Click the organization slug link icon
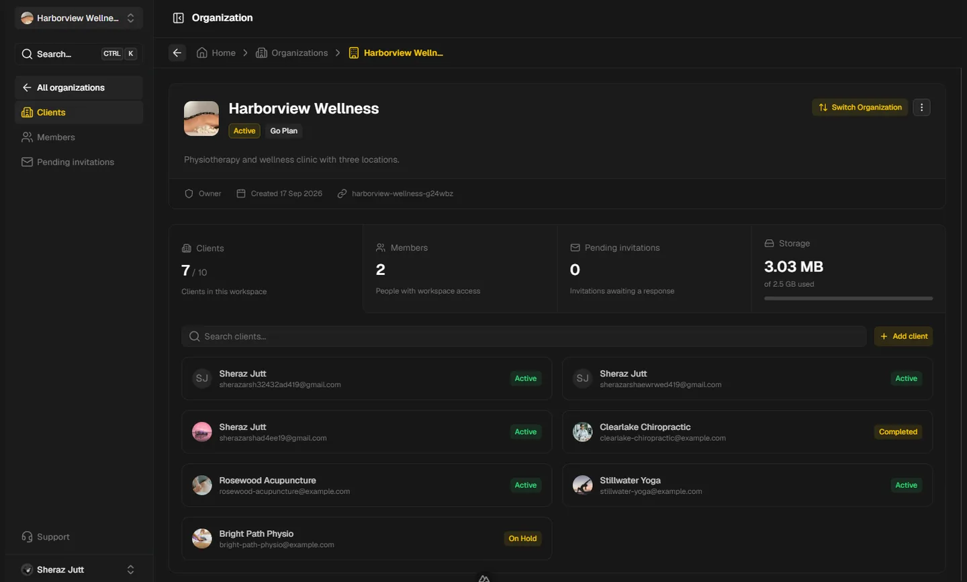Screen dimensions: 967x582 tap(342, 194)
